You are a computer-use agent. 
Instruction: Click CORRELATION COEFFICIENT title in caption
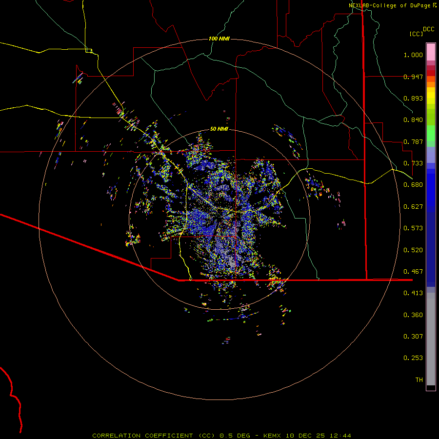[142, 436]
